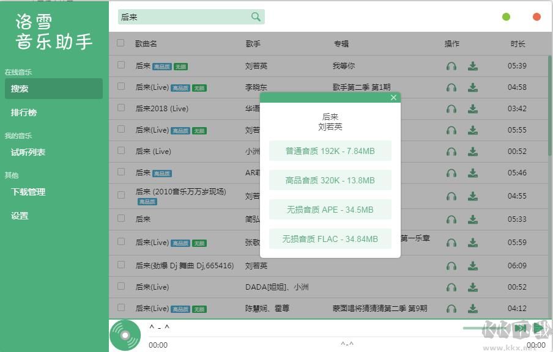Click the 时长 column header
The height and width of the screenshot is (352, 553).
pyautogui.click(x=518, y=43)
